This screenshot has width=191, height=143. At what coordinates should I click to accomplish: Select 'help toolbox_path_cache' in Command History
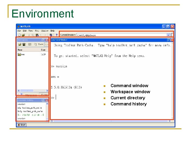click(30, 111)
